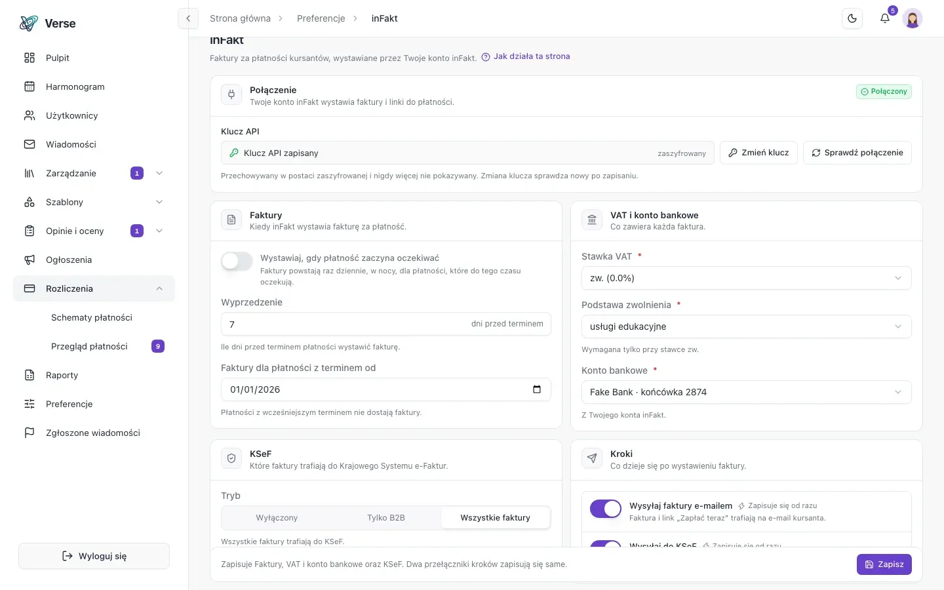
Task: Click the Wiadomości envelope icon
Action: [29, 144]
